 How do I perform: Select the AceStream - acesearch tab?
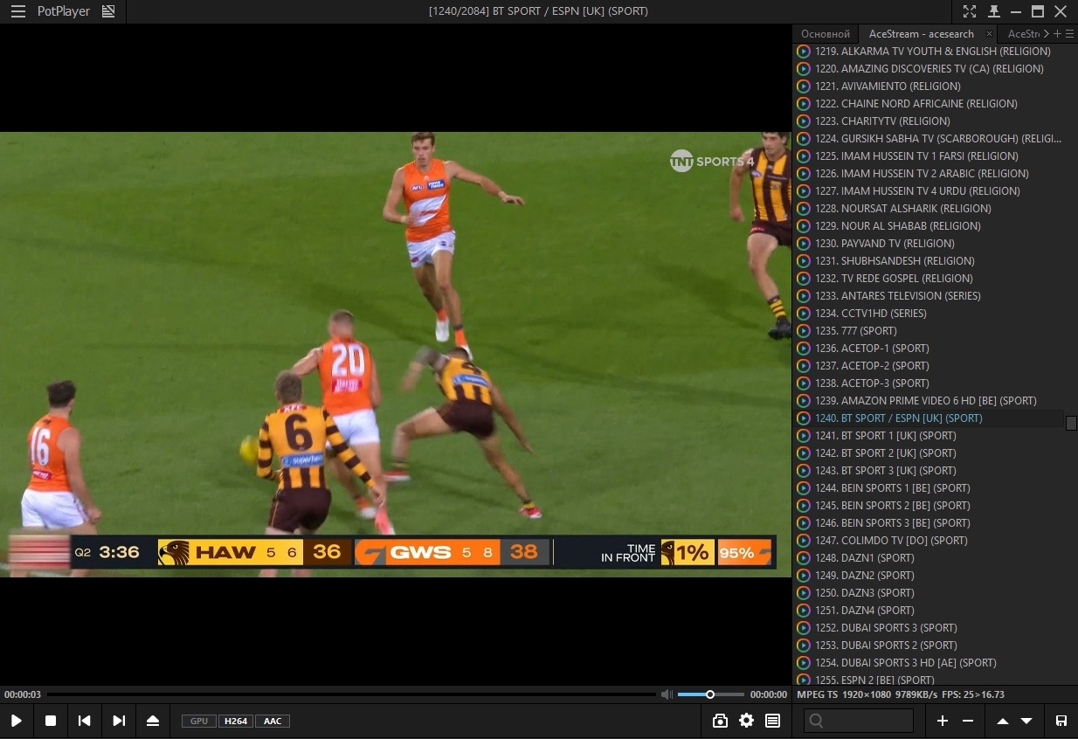[921, 33]
